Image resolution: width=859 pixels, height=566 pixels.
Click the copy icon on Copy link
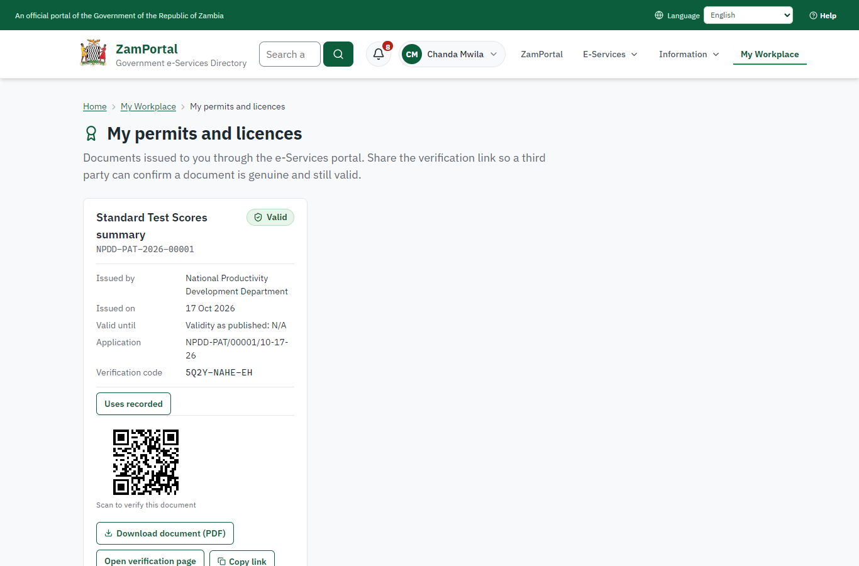221,561
